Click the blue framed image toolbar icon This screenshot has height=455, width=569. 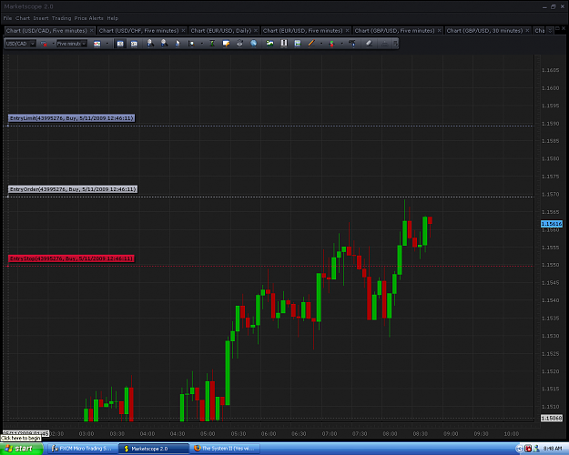tap(298, 44)
